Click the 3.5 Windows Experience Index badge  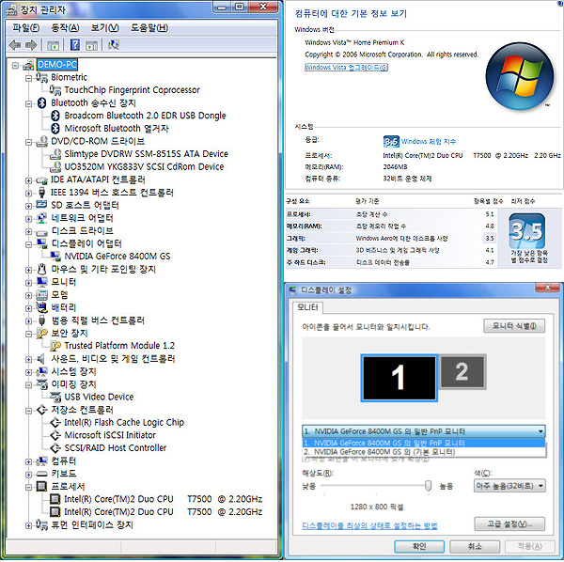coord(391,141)
